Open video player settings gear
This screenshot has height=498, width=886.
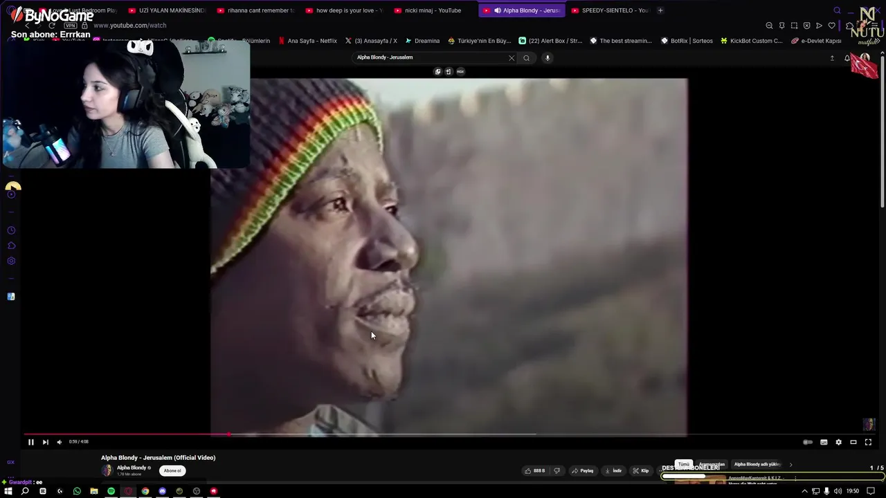click(838, 442)
